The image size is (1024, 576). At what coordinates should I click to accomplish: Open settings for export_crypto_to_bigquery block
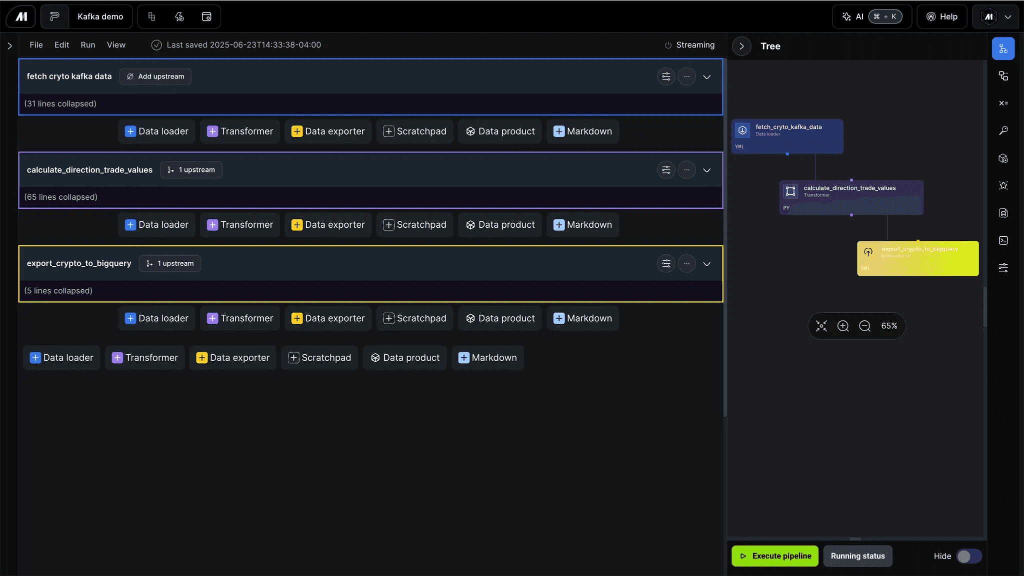[666, 263]
